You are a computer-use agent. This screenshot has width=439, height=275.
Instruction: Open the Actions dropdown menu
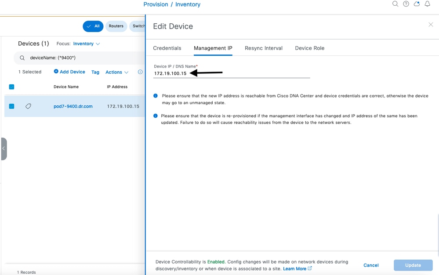(117, 72)
